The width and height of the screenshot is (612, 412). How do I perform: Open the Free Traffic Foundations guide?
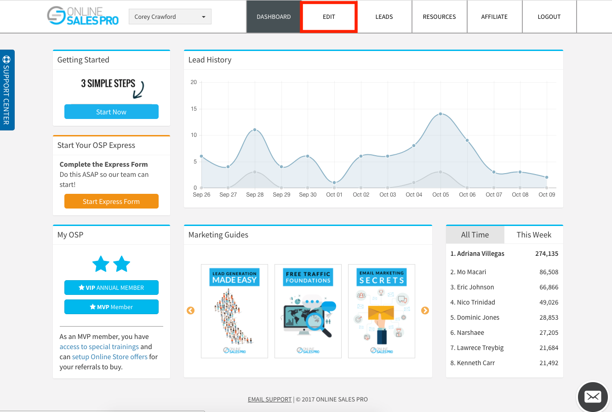point(308,311)
